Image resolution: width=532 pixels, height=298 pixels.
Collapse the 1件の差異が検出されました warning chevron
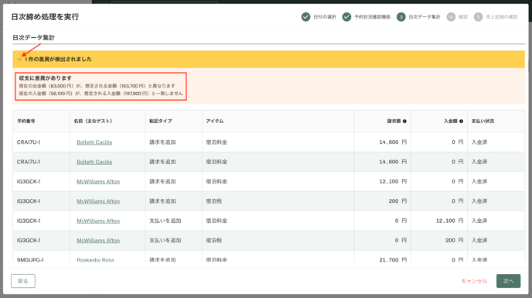pos(19,60)
